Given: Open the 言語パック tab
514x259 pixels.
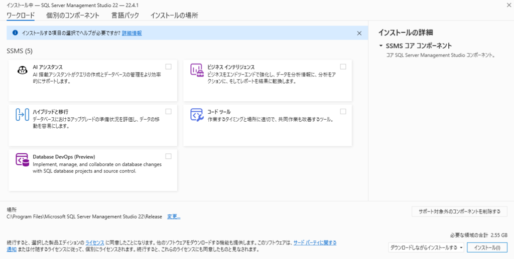Looking at the screenshot, I should point(125,16).
